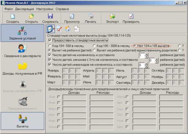Screen dimensions: 188x134
Task: Select Нет 104 и 105 вычета radio
Action: tap(135, 46)
